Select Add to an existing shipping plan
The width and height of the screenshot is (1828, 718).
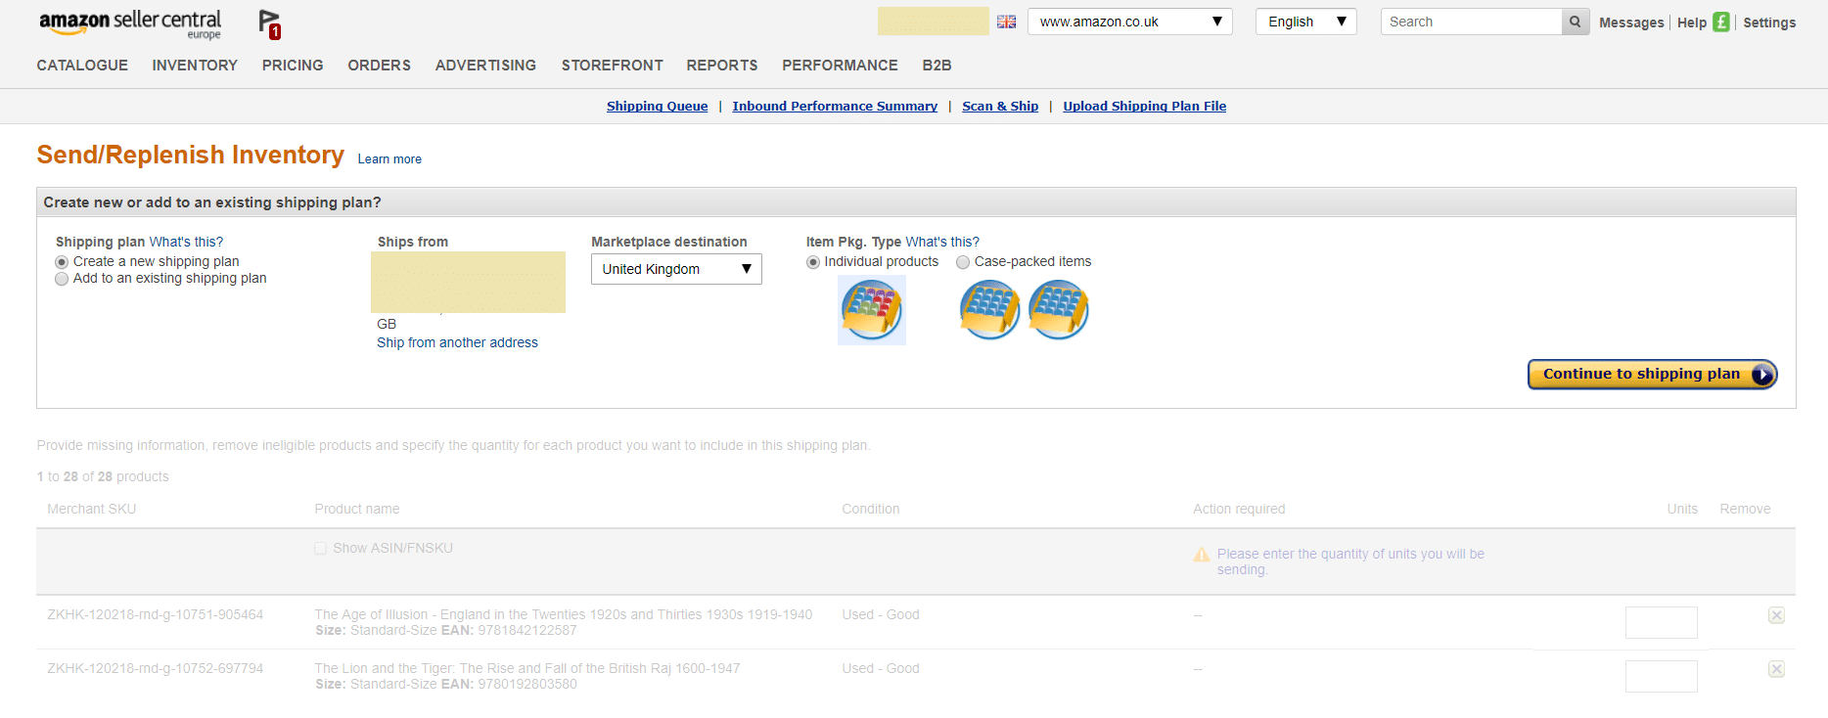62,279
